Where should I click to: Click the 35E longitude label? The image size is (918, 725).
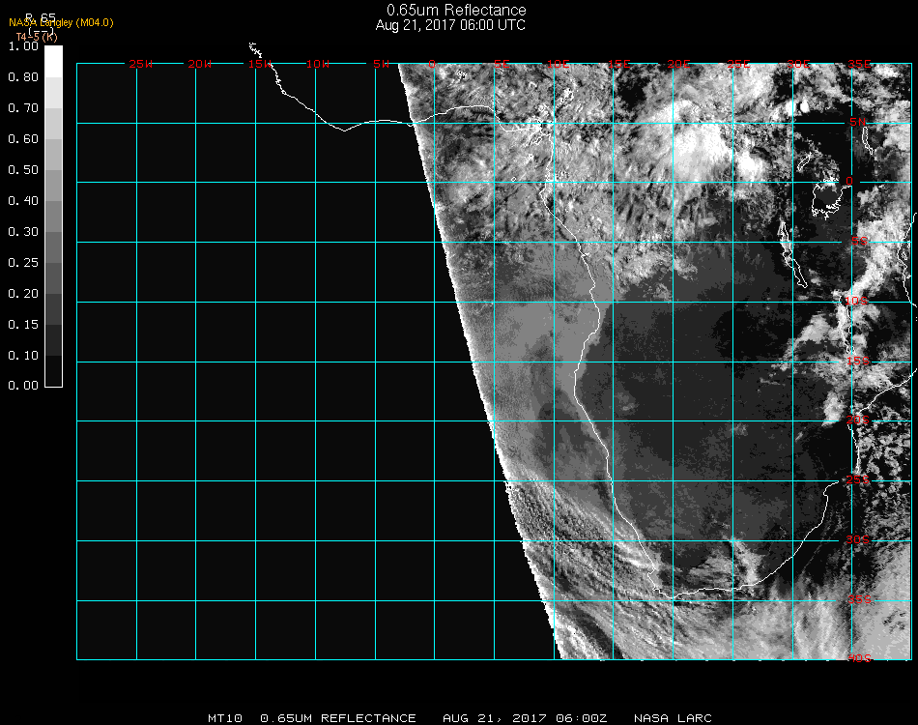[x=859, y=64]
